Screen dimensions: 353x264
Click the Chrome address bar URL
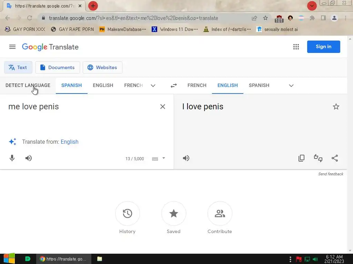133,18
